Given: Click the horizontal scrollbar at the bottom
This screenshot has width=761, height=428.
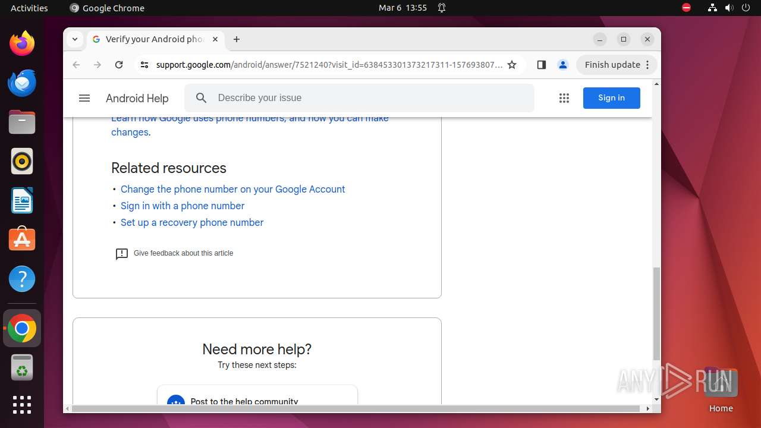Looking at the screenshot, I should (356, 409).
